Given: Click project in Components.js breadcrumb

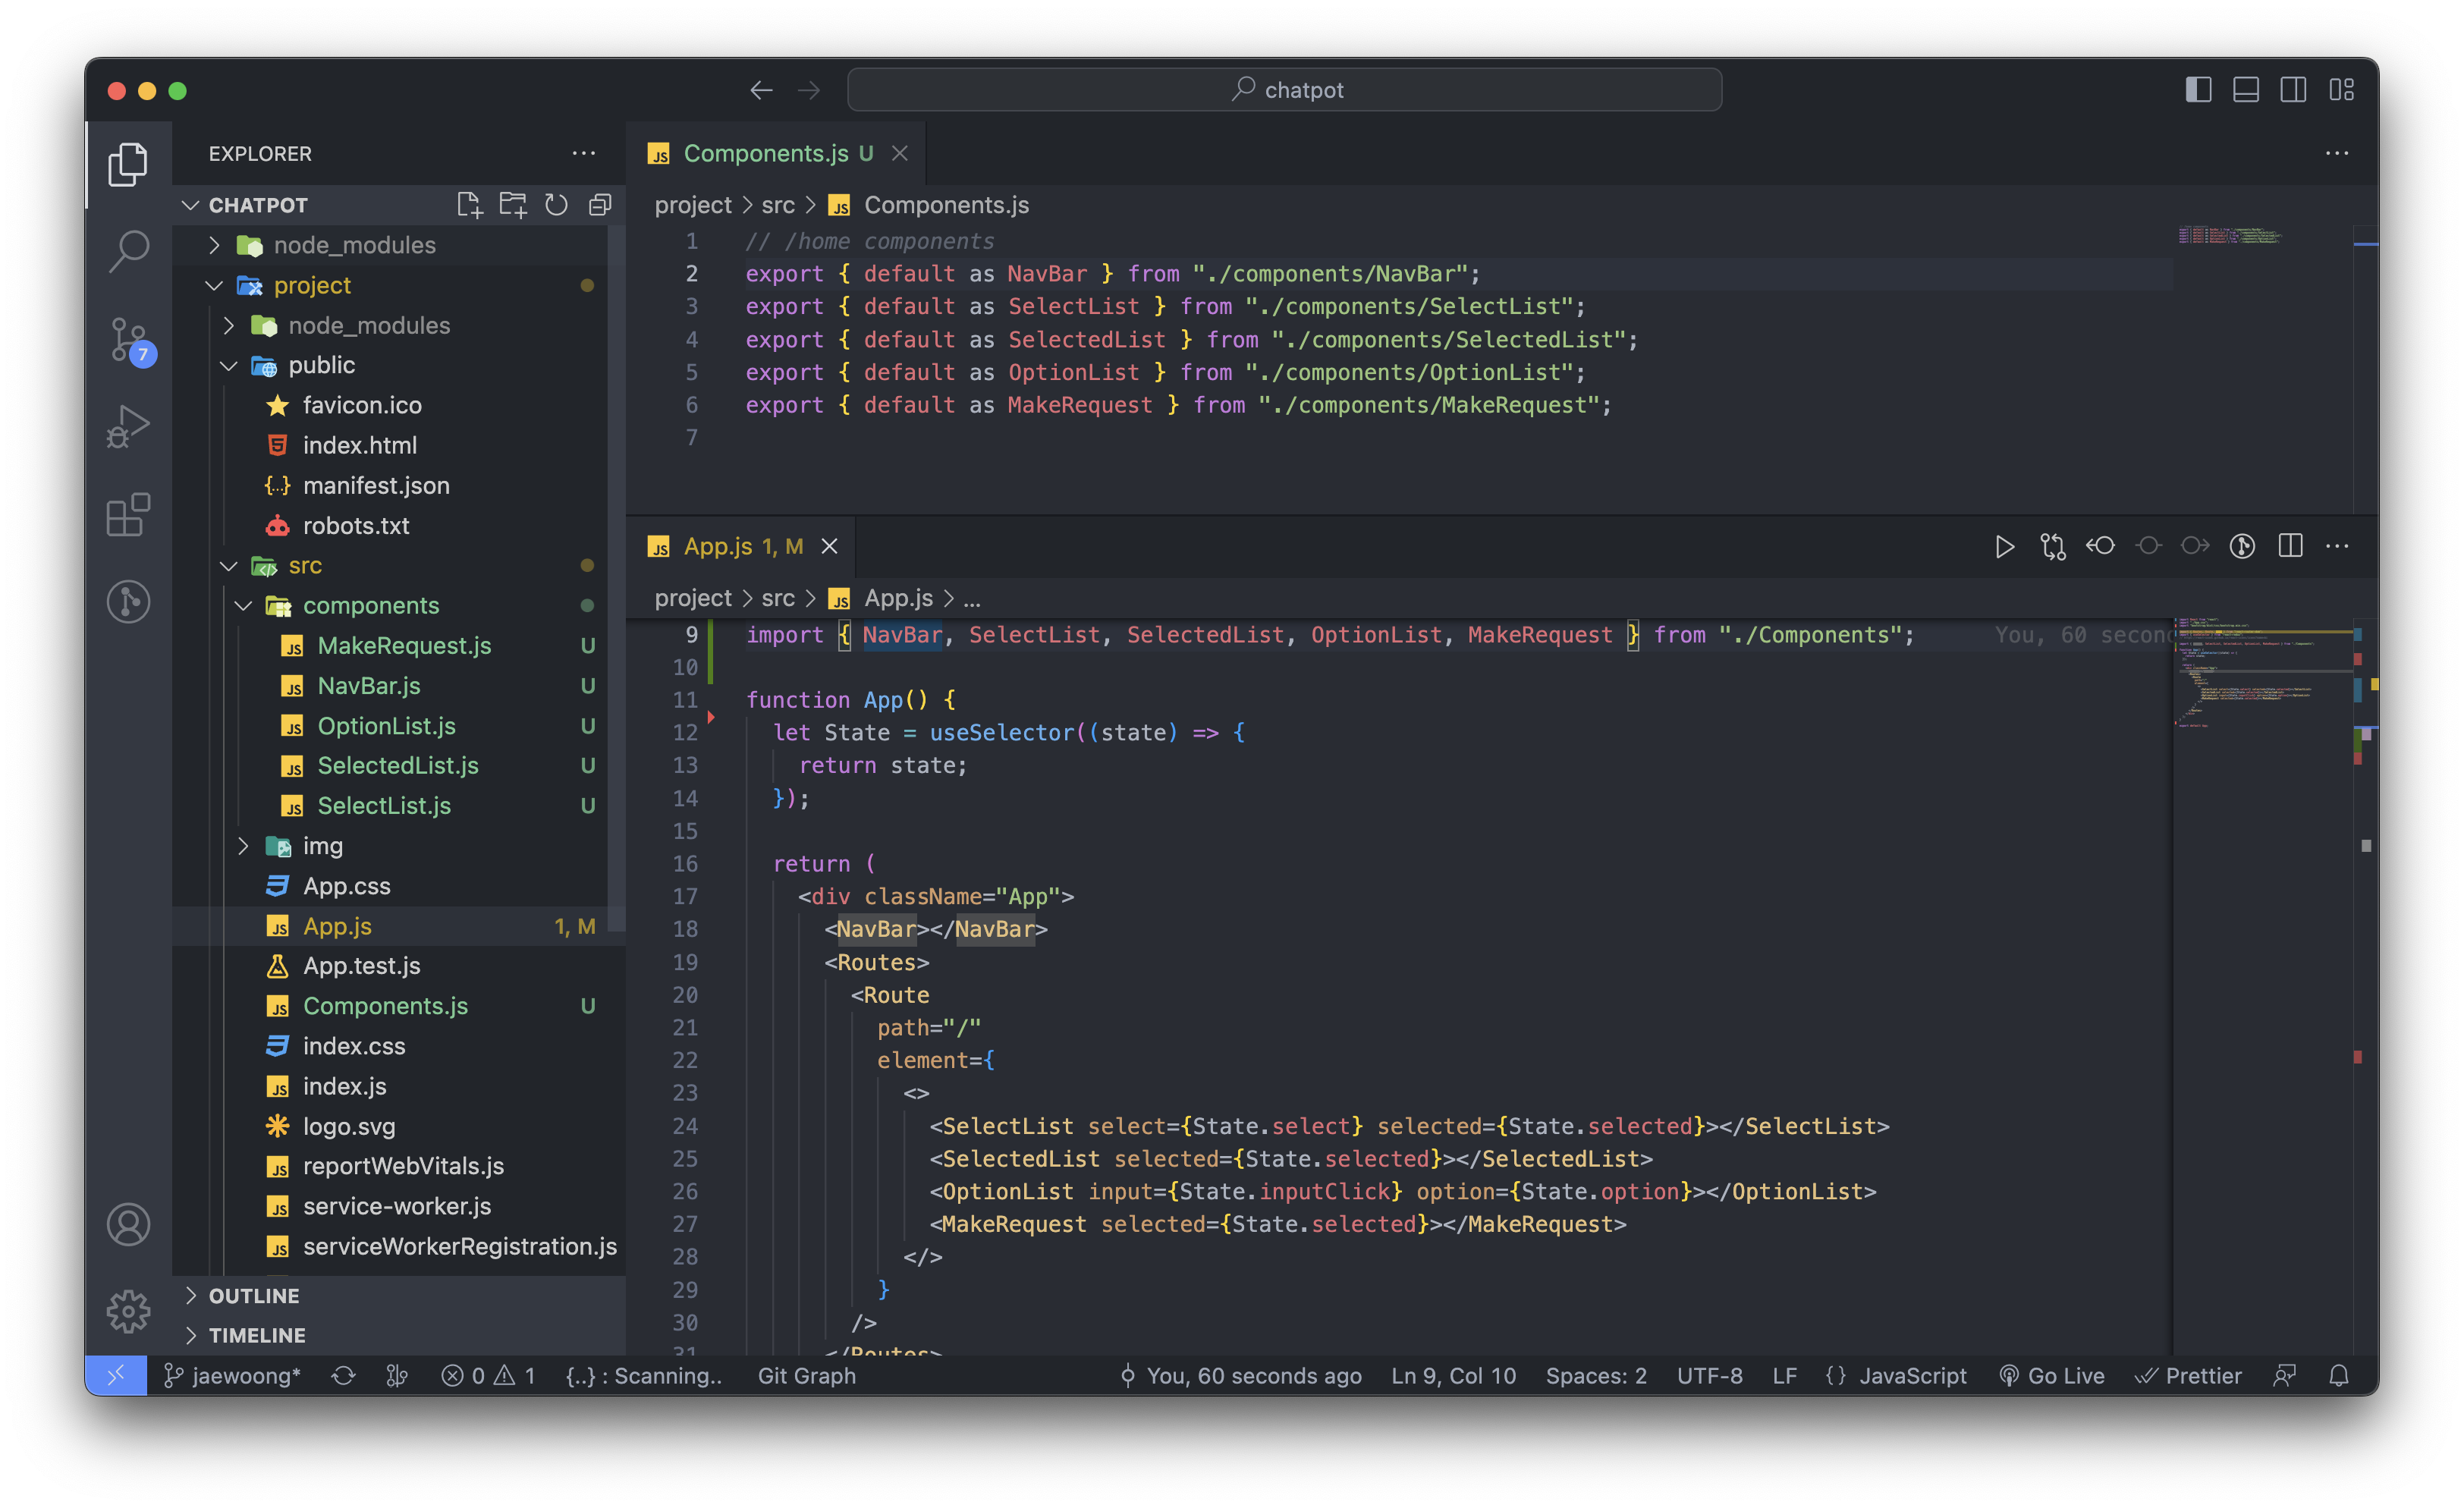Looking at the screenshot, I should tap(693, 205).
